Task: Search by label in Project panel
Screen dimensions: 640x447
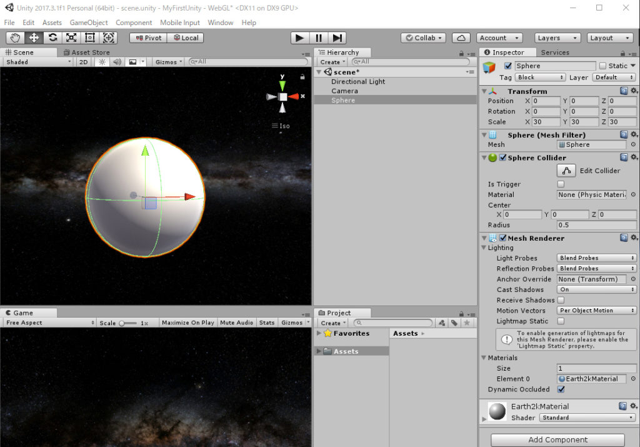Action: click(x=454, y=323)
